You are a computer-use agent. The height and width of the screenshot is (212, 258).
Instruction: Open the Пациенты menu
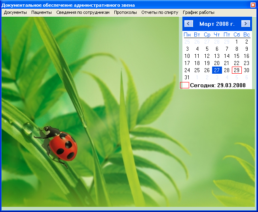(x=42, y=13)
